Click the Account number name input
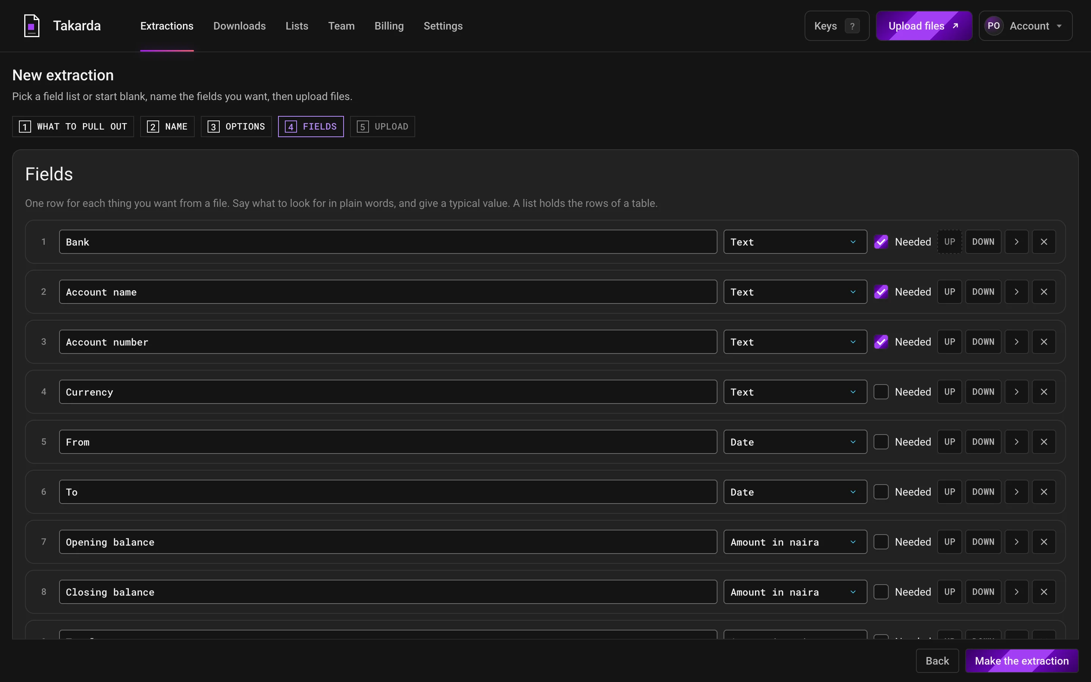This screenshot has width=1091, height=682. 388,342
